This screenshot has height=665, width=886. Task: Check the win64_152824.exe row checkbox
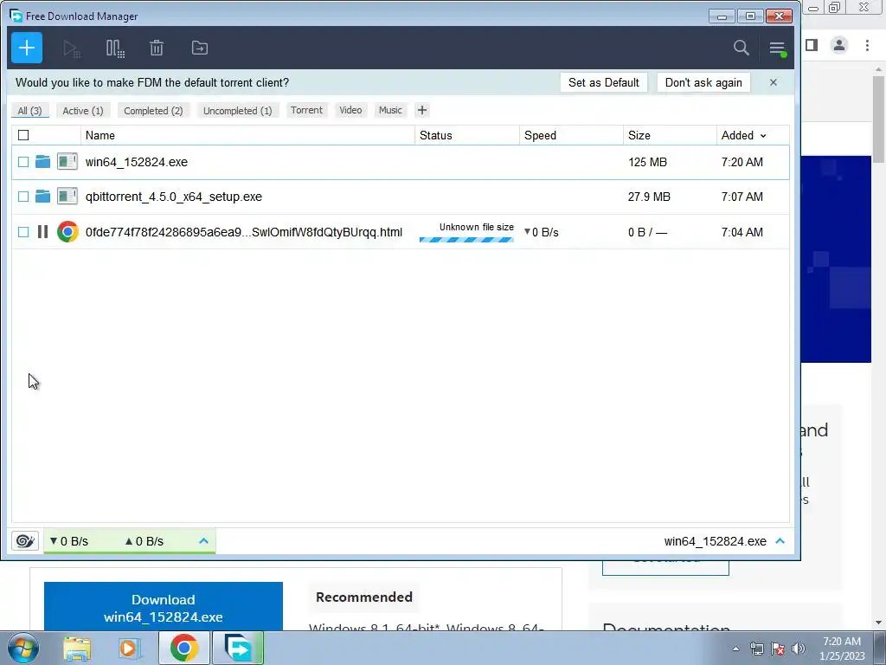[23, 162]
